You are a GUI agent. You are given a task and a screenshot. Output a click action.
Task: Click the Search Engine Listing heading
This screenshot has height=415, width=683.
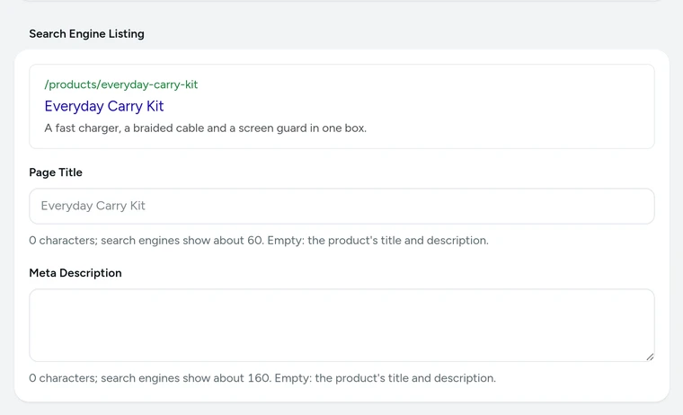(86, 33)
